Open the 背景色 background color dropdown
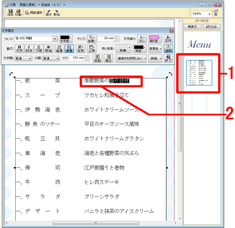235x228 pixels. [x=155, y=49]
